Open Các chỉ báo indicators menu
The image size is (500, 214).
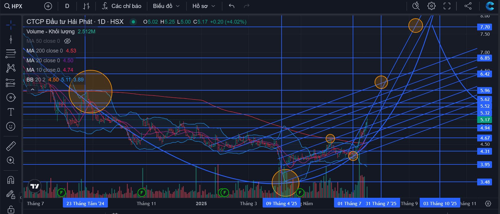pyautogui.click(x=122, y=6)
